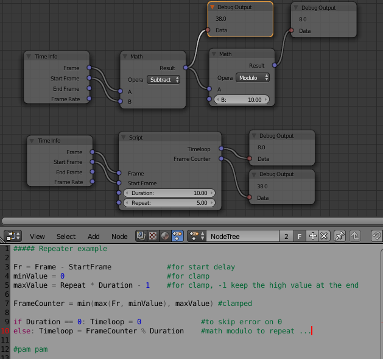The height and width of the screenshot is (359, 383).
Task: Click the Repeat value field
Action: tap(169, 203)
